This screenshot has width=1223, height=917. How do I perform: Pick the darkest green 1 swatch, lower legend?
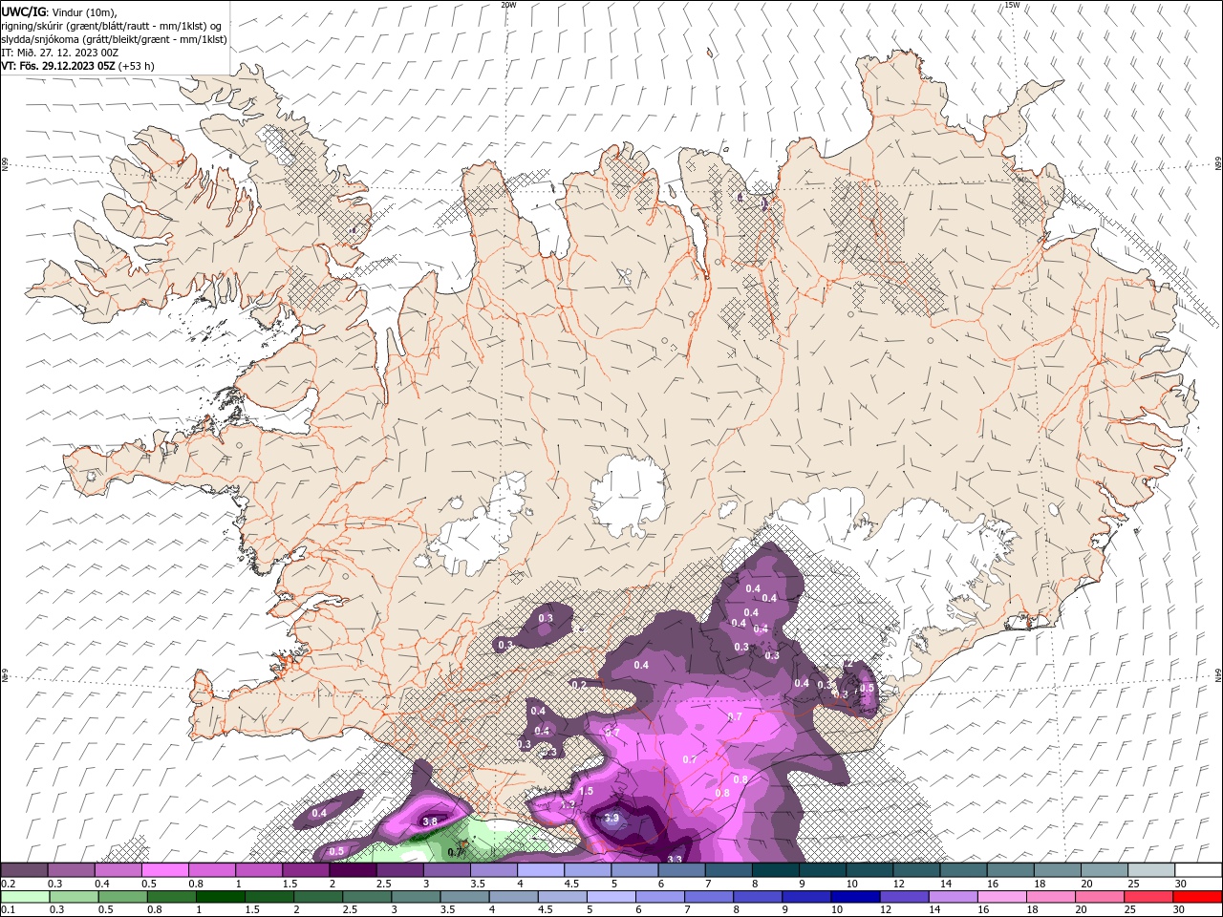click(220, 897)
